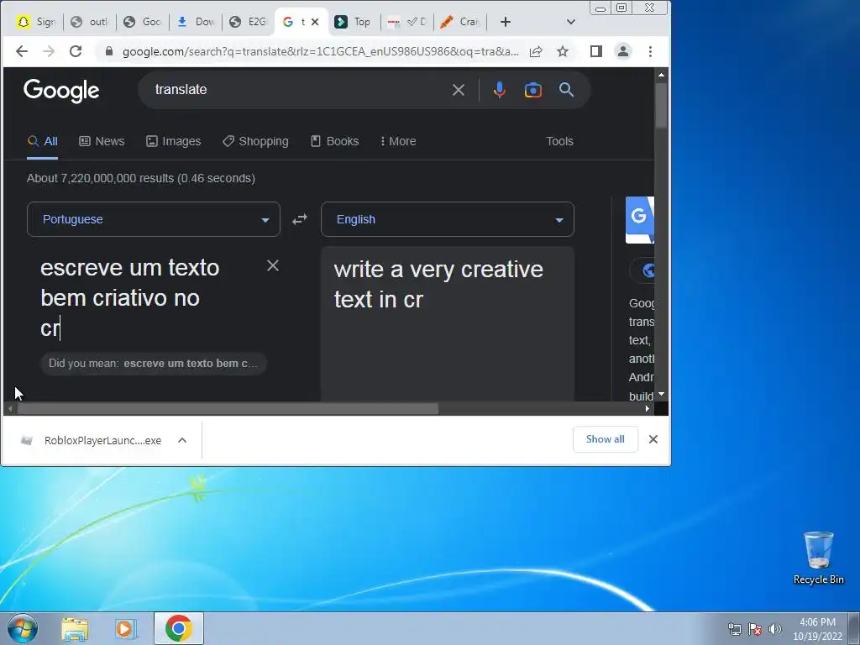Image resolution: width=860 pixels, height=645 pixels.
Task: Switch to the Images results tab
Action: click(x=173, y=141)
